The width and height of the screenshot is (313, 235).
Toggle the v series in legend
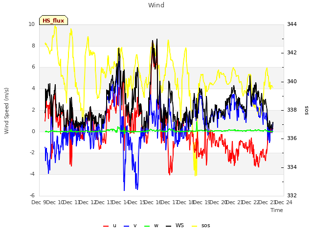click(130, 226)
